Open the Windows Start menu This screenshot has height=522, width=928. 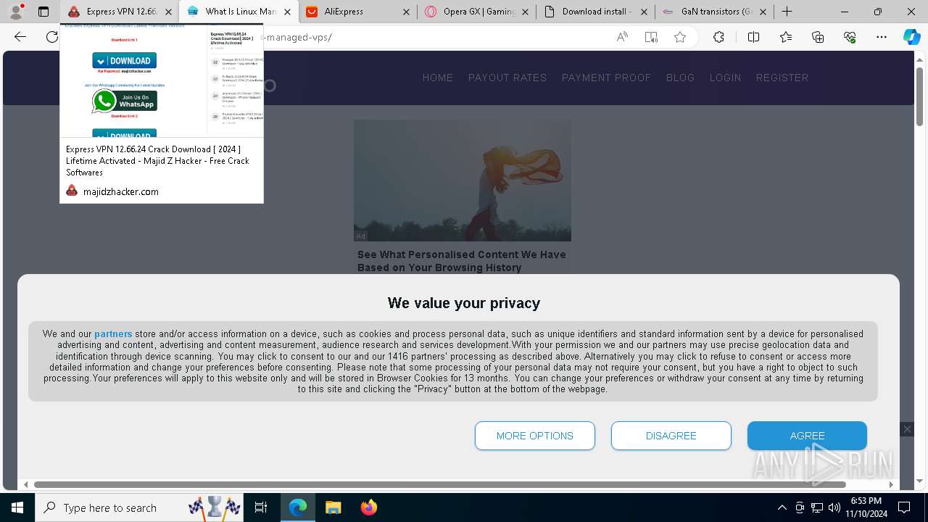tap(17, 507)
